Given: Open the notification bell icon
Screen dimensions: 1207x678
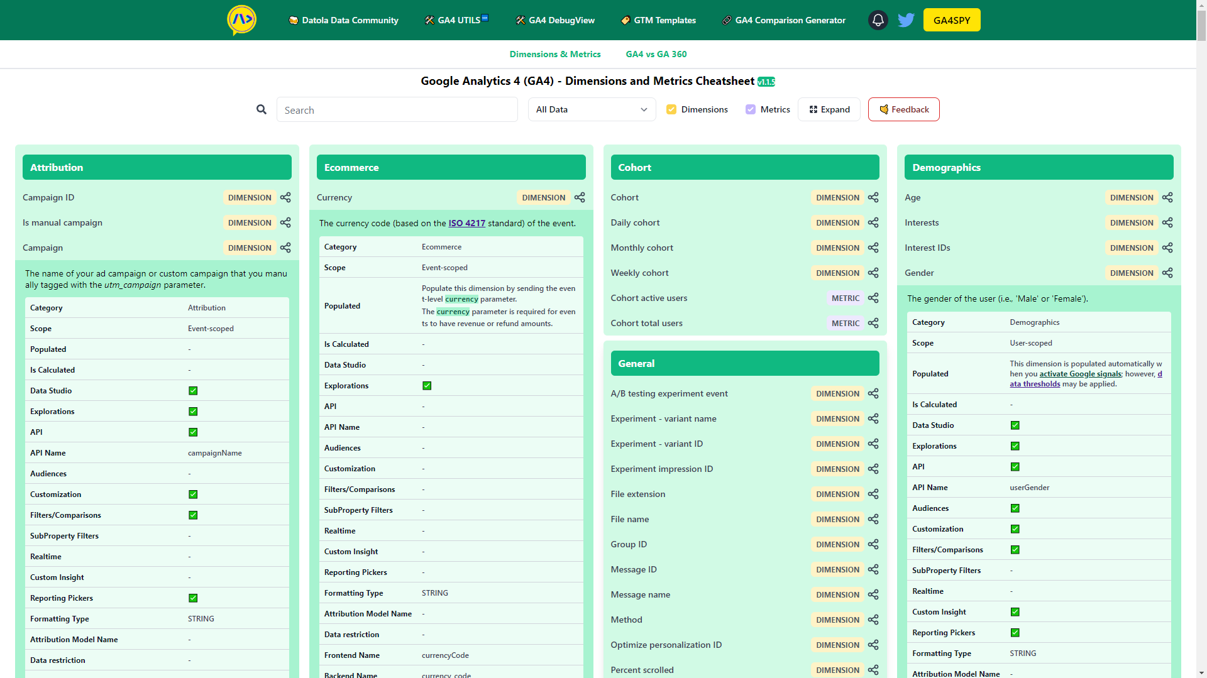Looking at the screenshot, I should coord(878,20).
